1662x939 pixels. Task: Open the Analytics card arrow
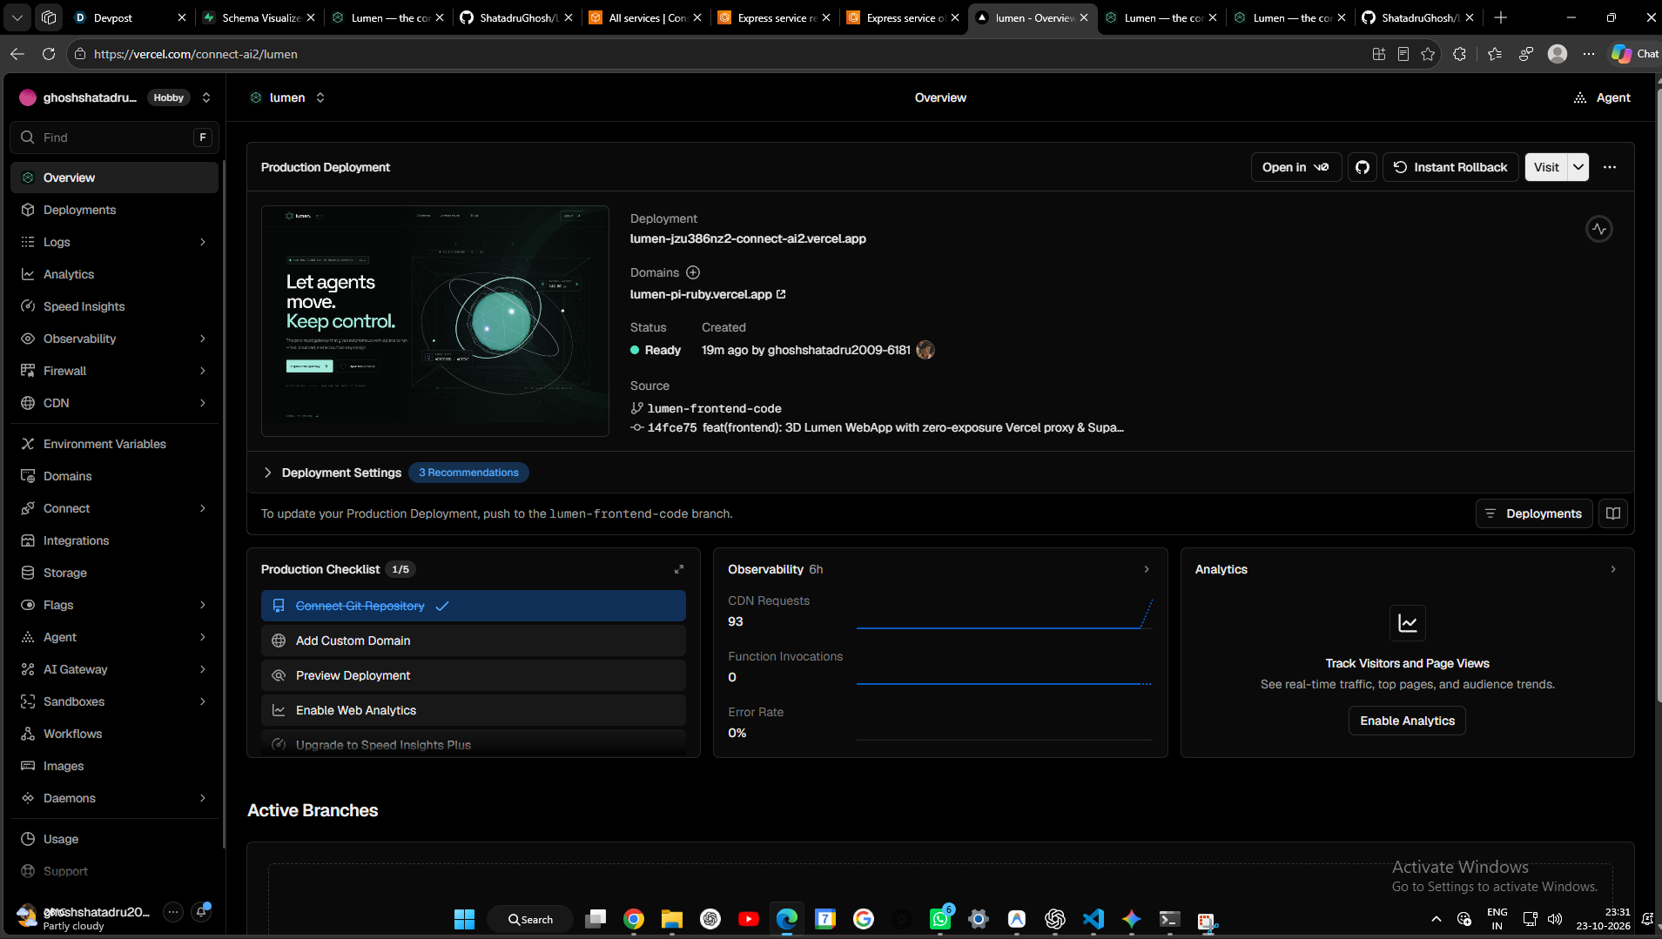pos(1613,569)
